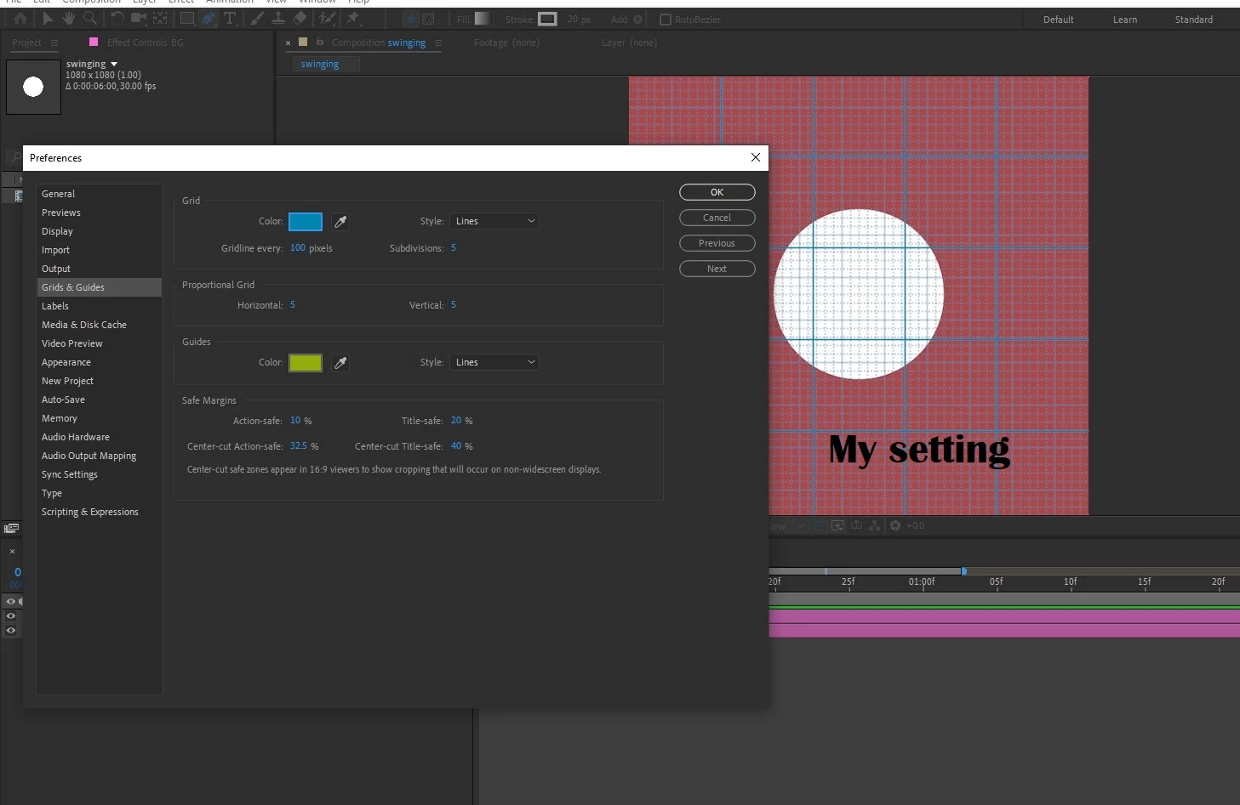Click Cancel in the Preferences dialog
1240x805 pixels.
717,218
